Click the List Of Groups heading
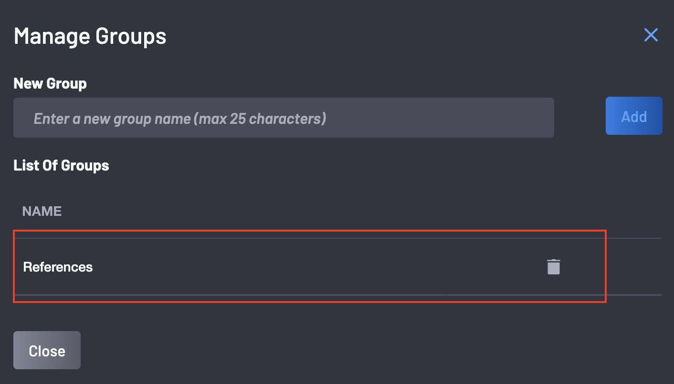This screenshot has width=674, height=384. click(x=61, y=166)
